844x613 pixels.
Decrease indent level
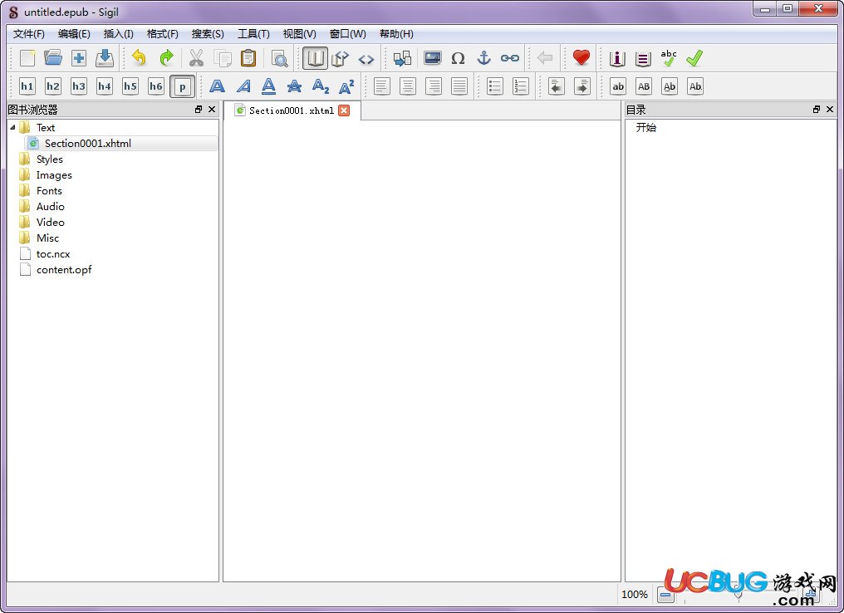[x=556, y=86]
